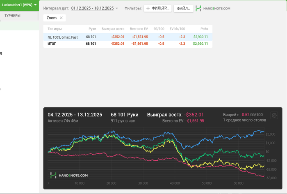Open the graph settings gear icon

coord(274,115)
